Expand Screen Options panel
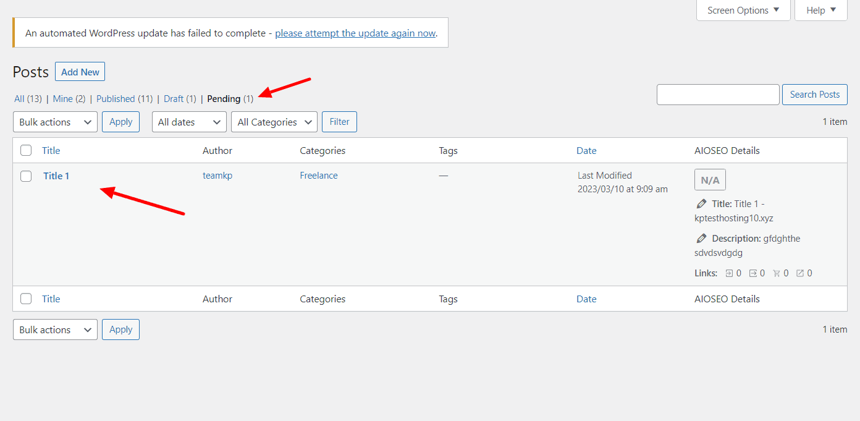The width and height of the screenshot is (860, 421). [x=743, y=10]
